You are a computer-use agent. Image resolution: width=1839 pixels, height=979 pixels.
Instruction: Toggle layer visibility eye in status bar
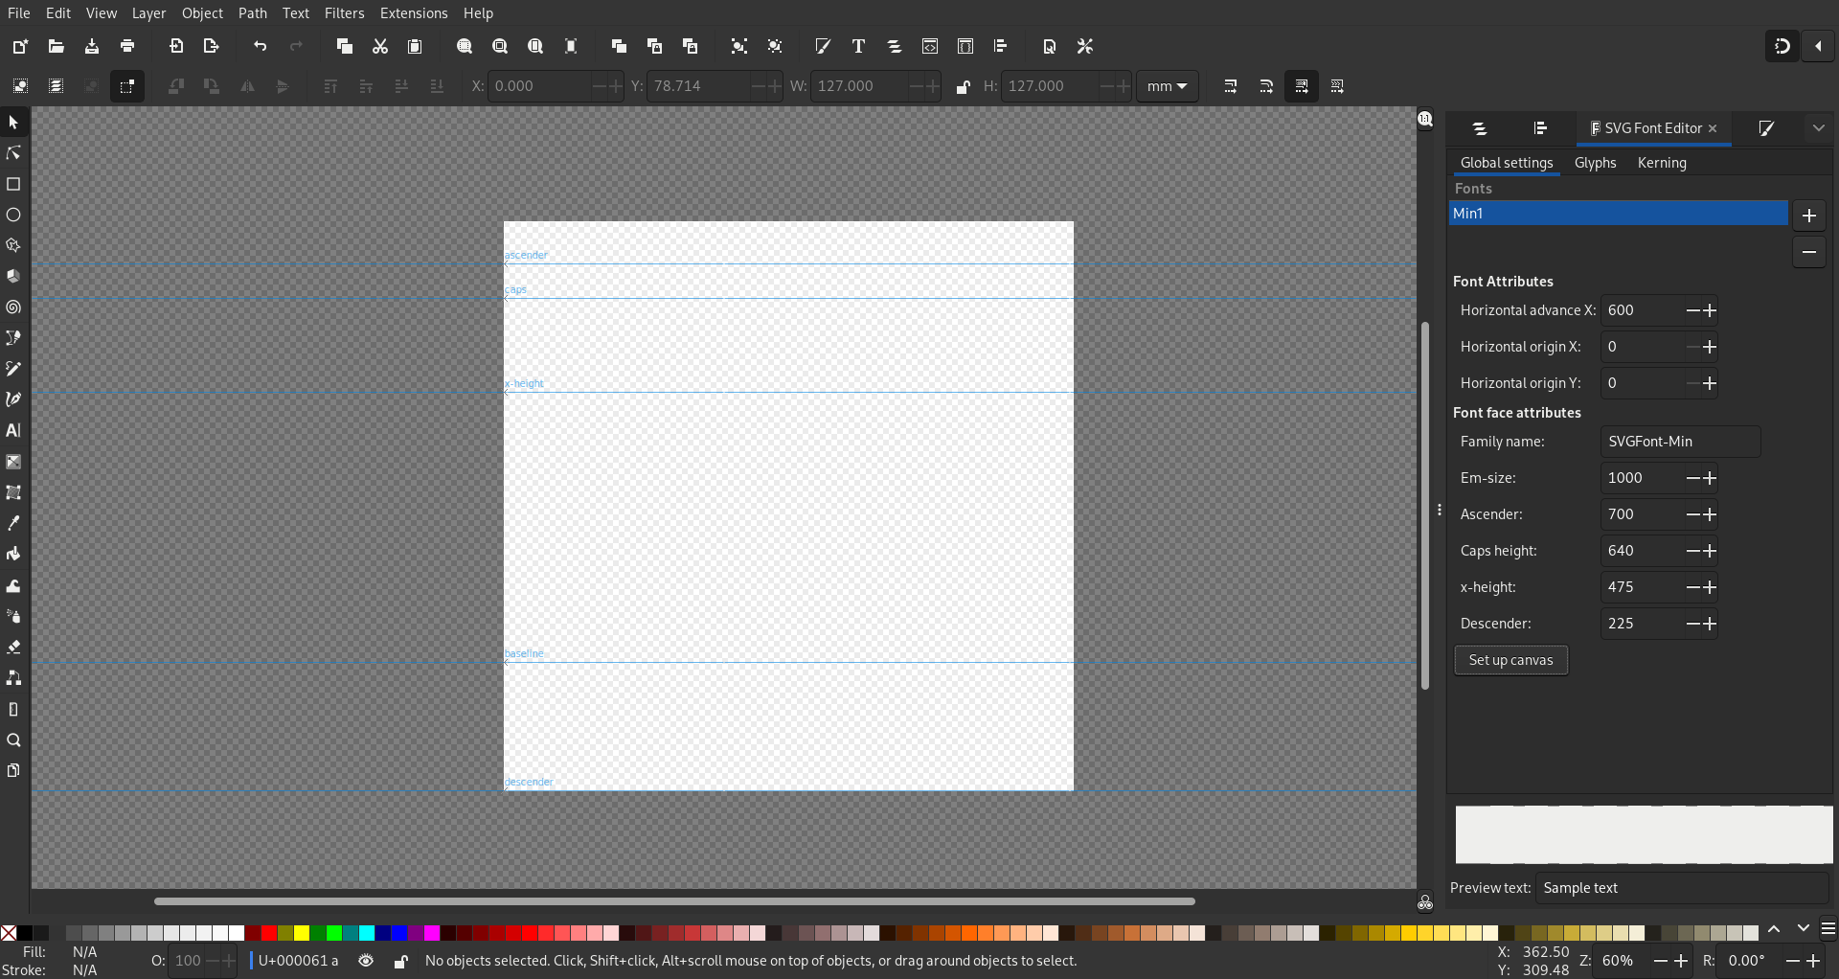pyautogui.click(x=366, y=961)
